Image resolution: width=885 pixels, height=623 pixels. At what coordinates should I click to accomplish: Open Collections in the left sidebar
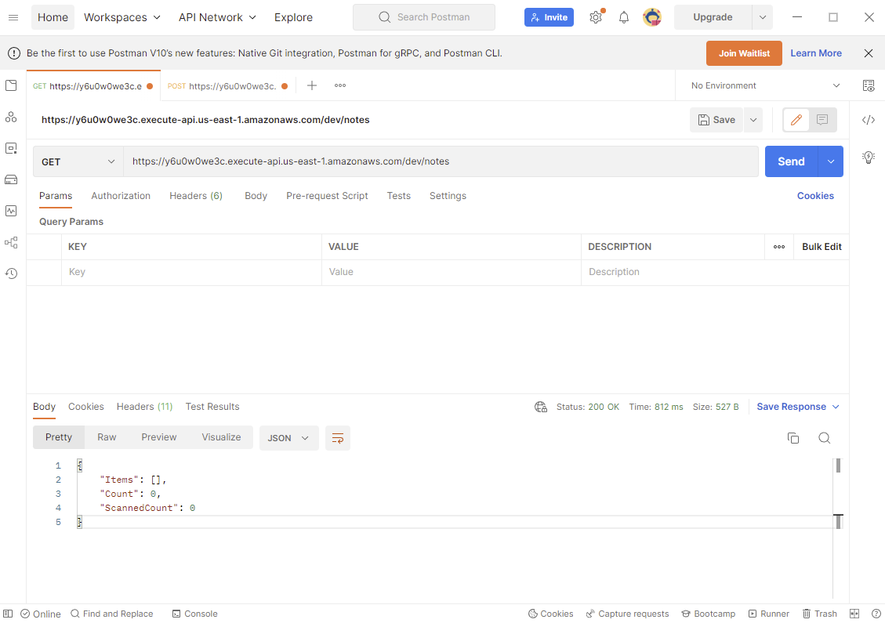[x=11, y=85]
